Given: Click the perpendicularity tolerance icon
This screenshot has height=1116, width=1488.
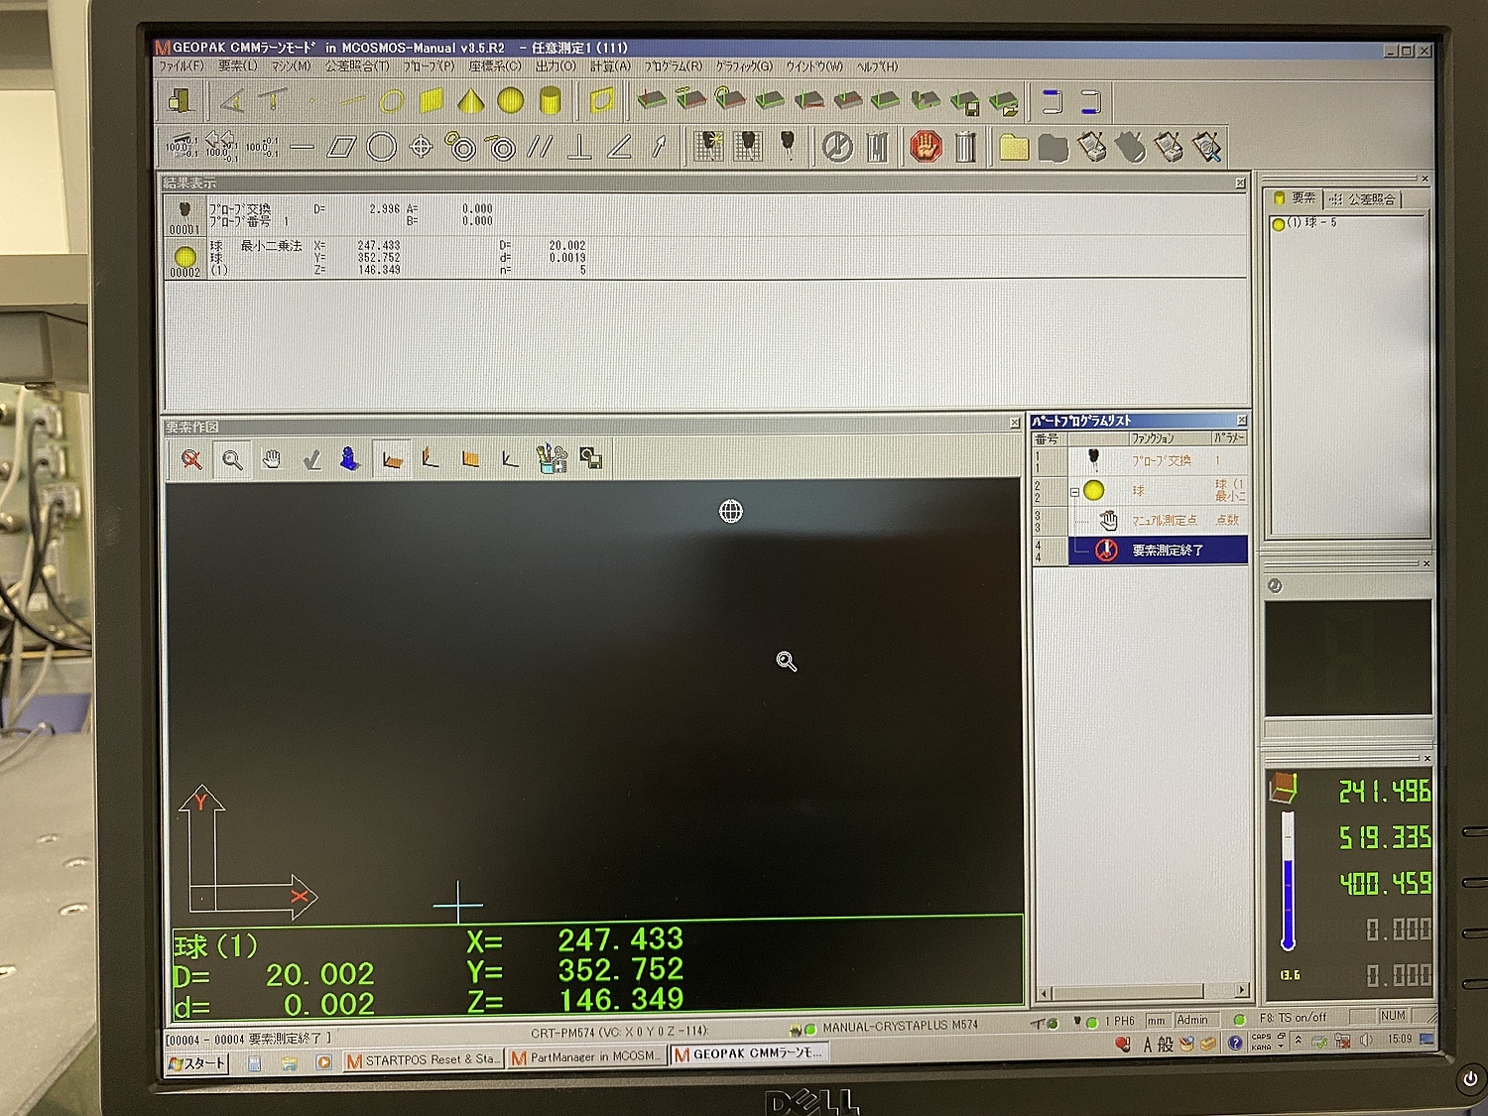Looking at the screenshot, I should [580, 148].
